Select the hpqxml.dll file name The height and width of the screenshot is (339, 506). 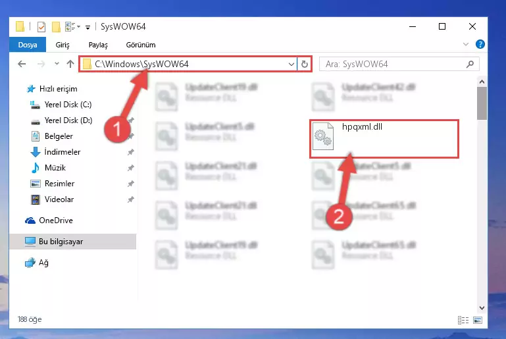362,126
